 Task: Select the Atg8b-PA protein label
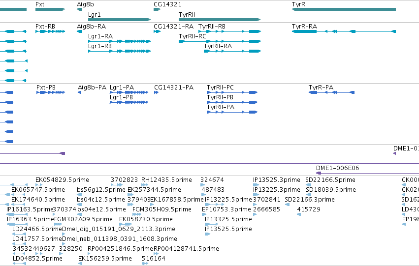92,87
